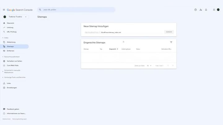Click the Feedback geben icon
Screen dimensions: 223x125
(4, 109)
